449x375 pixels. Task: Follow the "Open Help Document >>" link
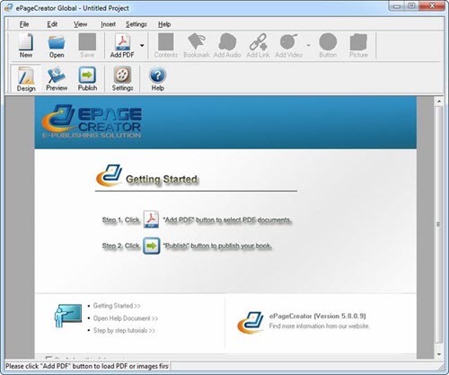tap(126, 318)
